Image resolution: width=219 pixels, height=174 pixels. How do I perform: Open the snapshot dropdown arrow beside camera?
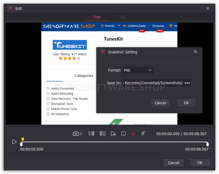81,134
